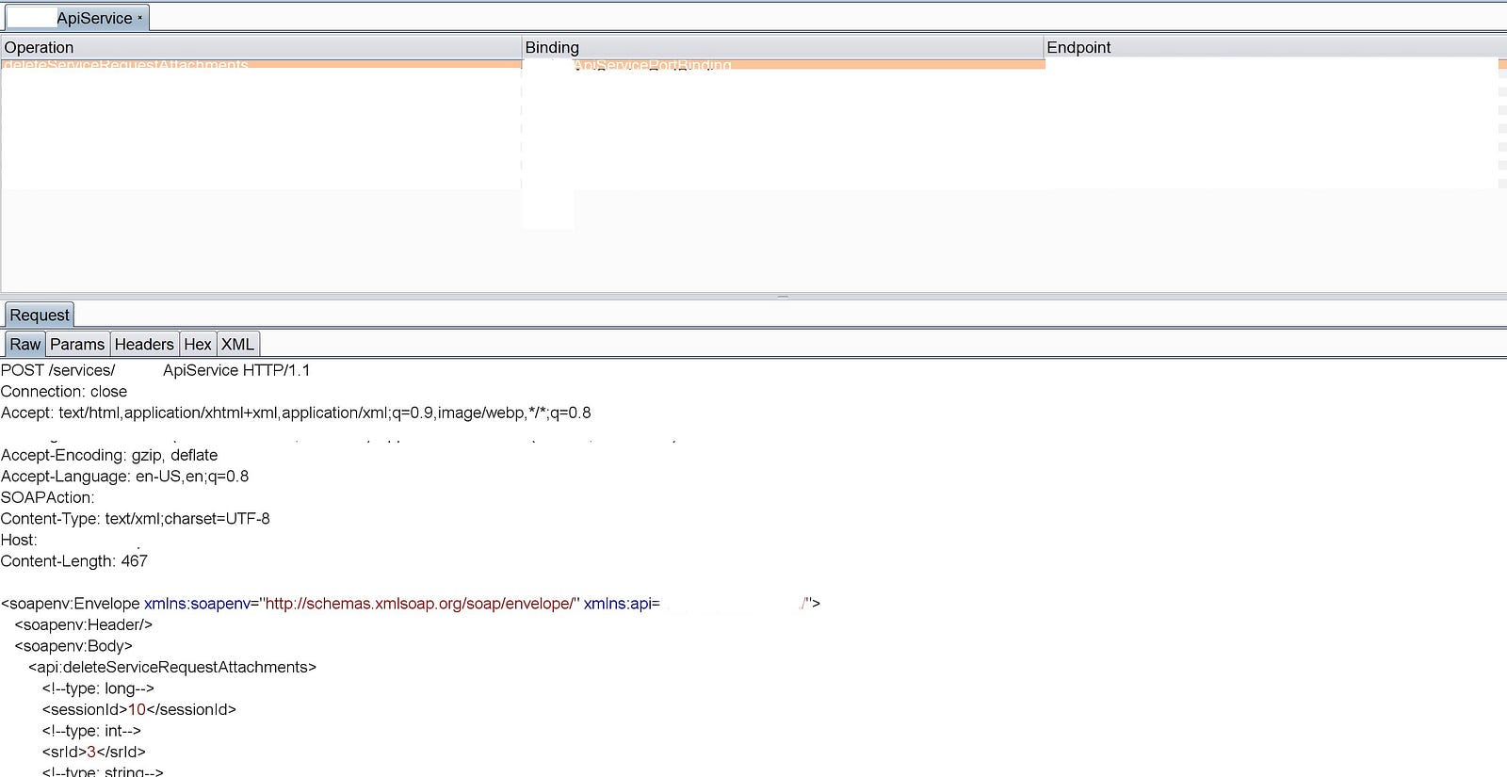This screenshot has width=1507, height=777.
Task: Click the <!--type: int--> comment line
Action: point(91,731)
